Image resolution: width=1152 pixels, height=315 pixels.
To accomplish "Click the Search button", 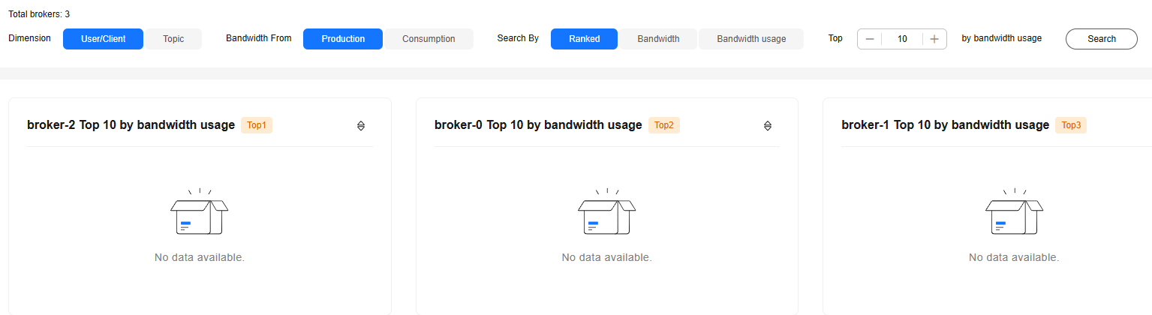I will pos(1102,39).
